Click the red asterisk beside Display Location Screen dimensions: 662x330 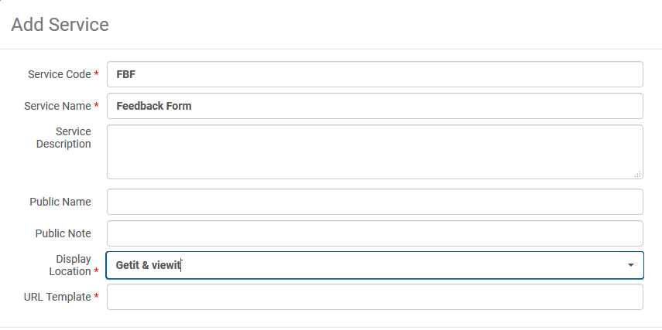[x=96, y=272]
